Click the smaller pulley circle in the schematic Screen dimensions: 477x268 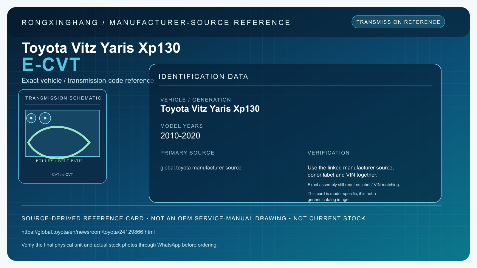[31, 118]
